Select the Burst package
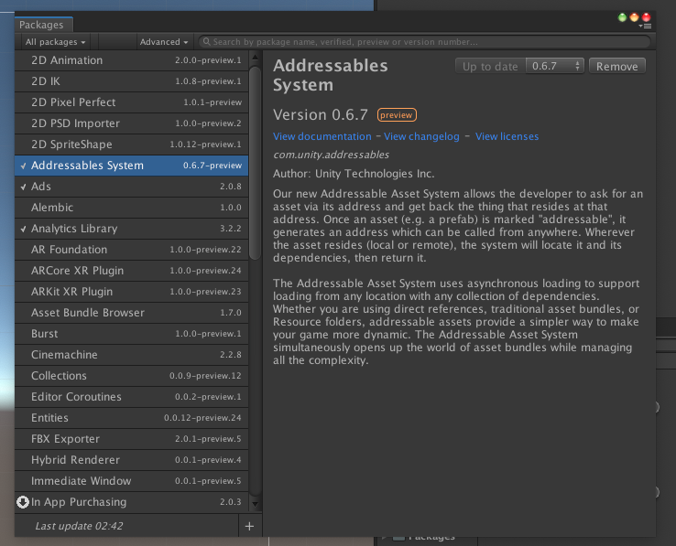 (132, 334)
